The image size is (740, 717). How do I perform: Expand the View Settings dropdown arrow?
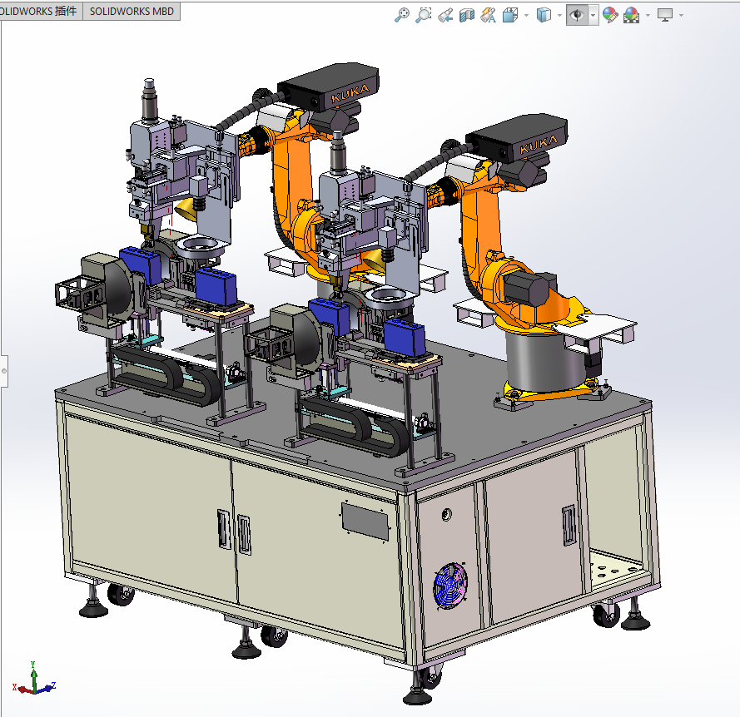point(681,16)
